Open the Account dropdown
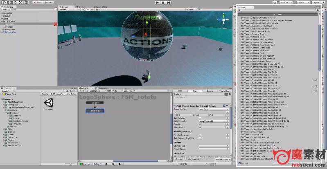327x169 pixels. [x=286, y=2]
